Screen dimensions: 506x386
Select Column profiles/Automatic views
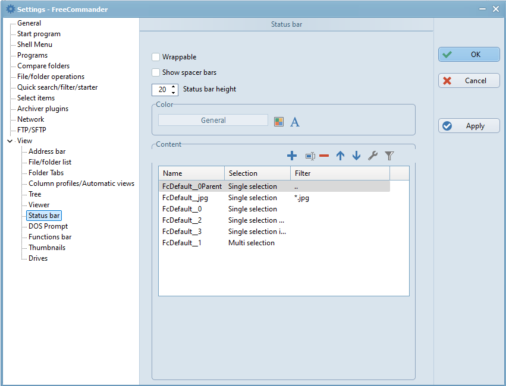tap(81, 183)
